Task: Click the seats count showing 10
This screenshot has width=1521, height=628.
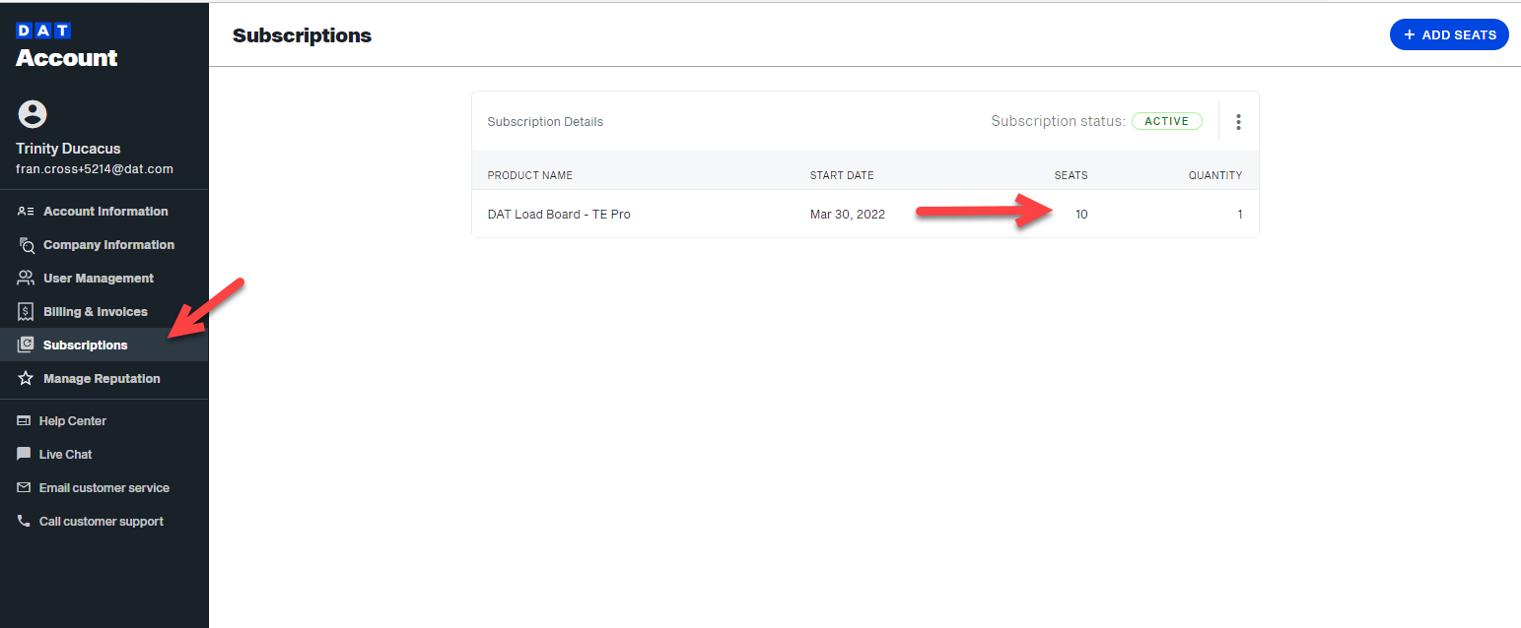Action: (x=1081, y=214)
